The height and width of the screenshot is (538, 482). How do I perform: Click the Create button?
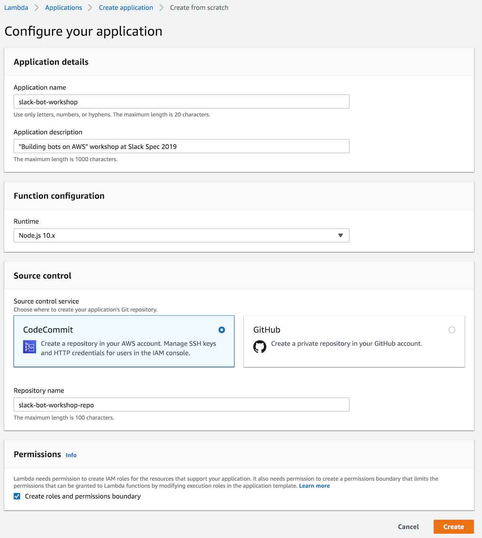point(453,527)
